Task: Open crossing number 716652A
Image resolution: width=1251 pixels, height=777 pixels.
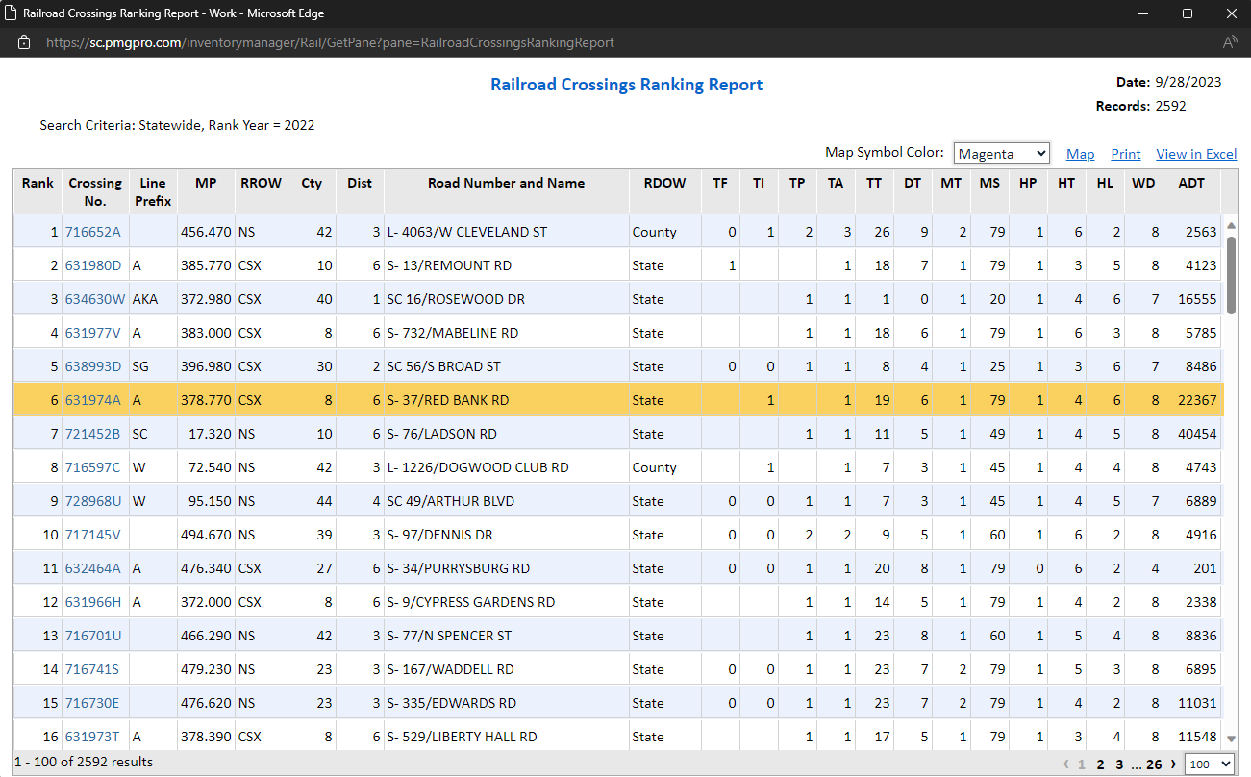Action: (93, 232)
